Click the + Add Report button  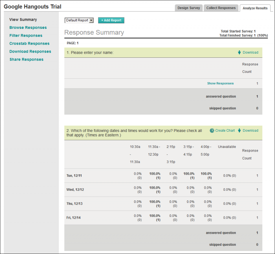[x=111, y=20]
